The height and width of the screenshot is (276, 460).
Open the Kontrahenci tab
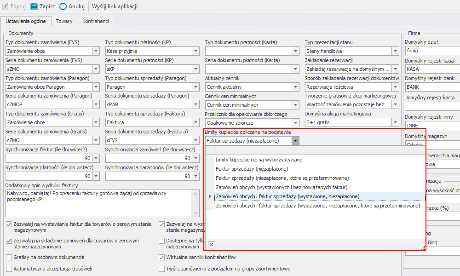click(95, 21)
